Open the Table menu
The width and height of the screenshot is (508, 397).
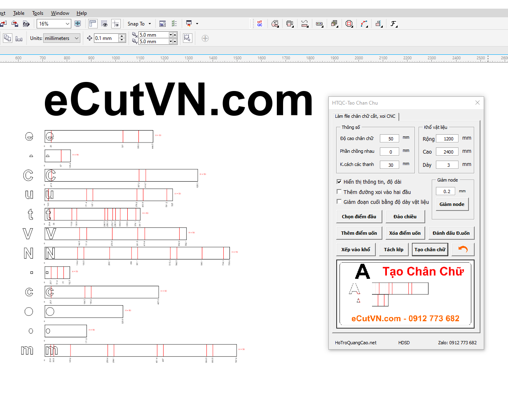click(x=19, y=13)
